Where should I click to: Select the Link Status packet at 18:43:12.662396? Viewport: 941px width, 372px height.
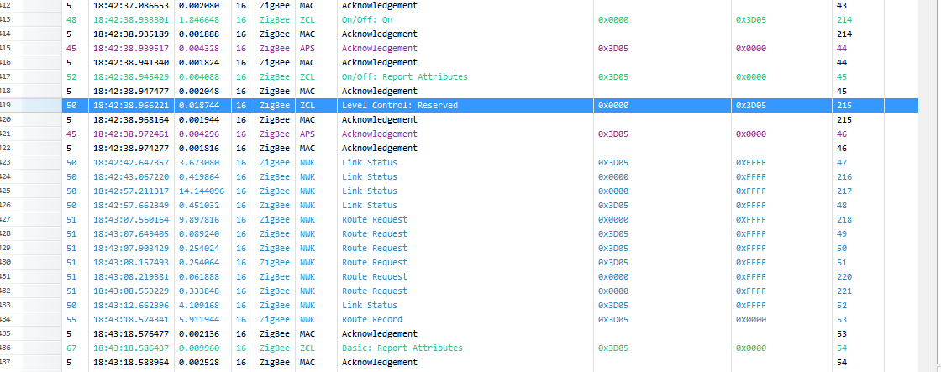tap(369, 306)
